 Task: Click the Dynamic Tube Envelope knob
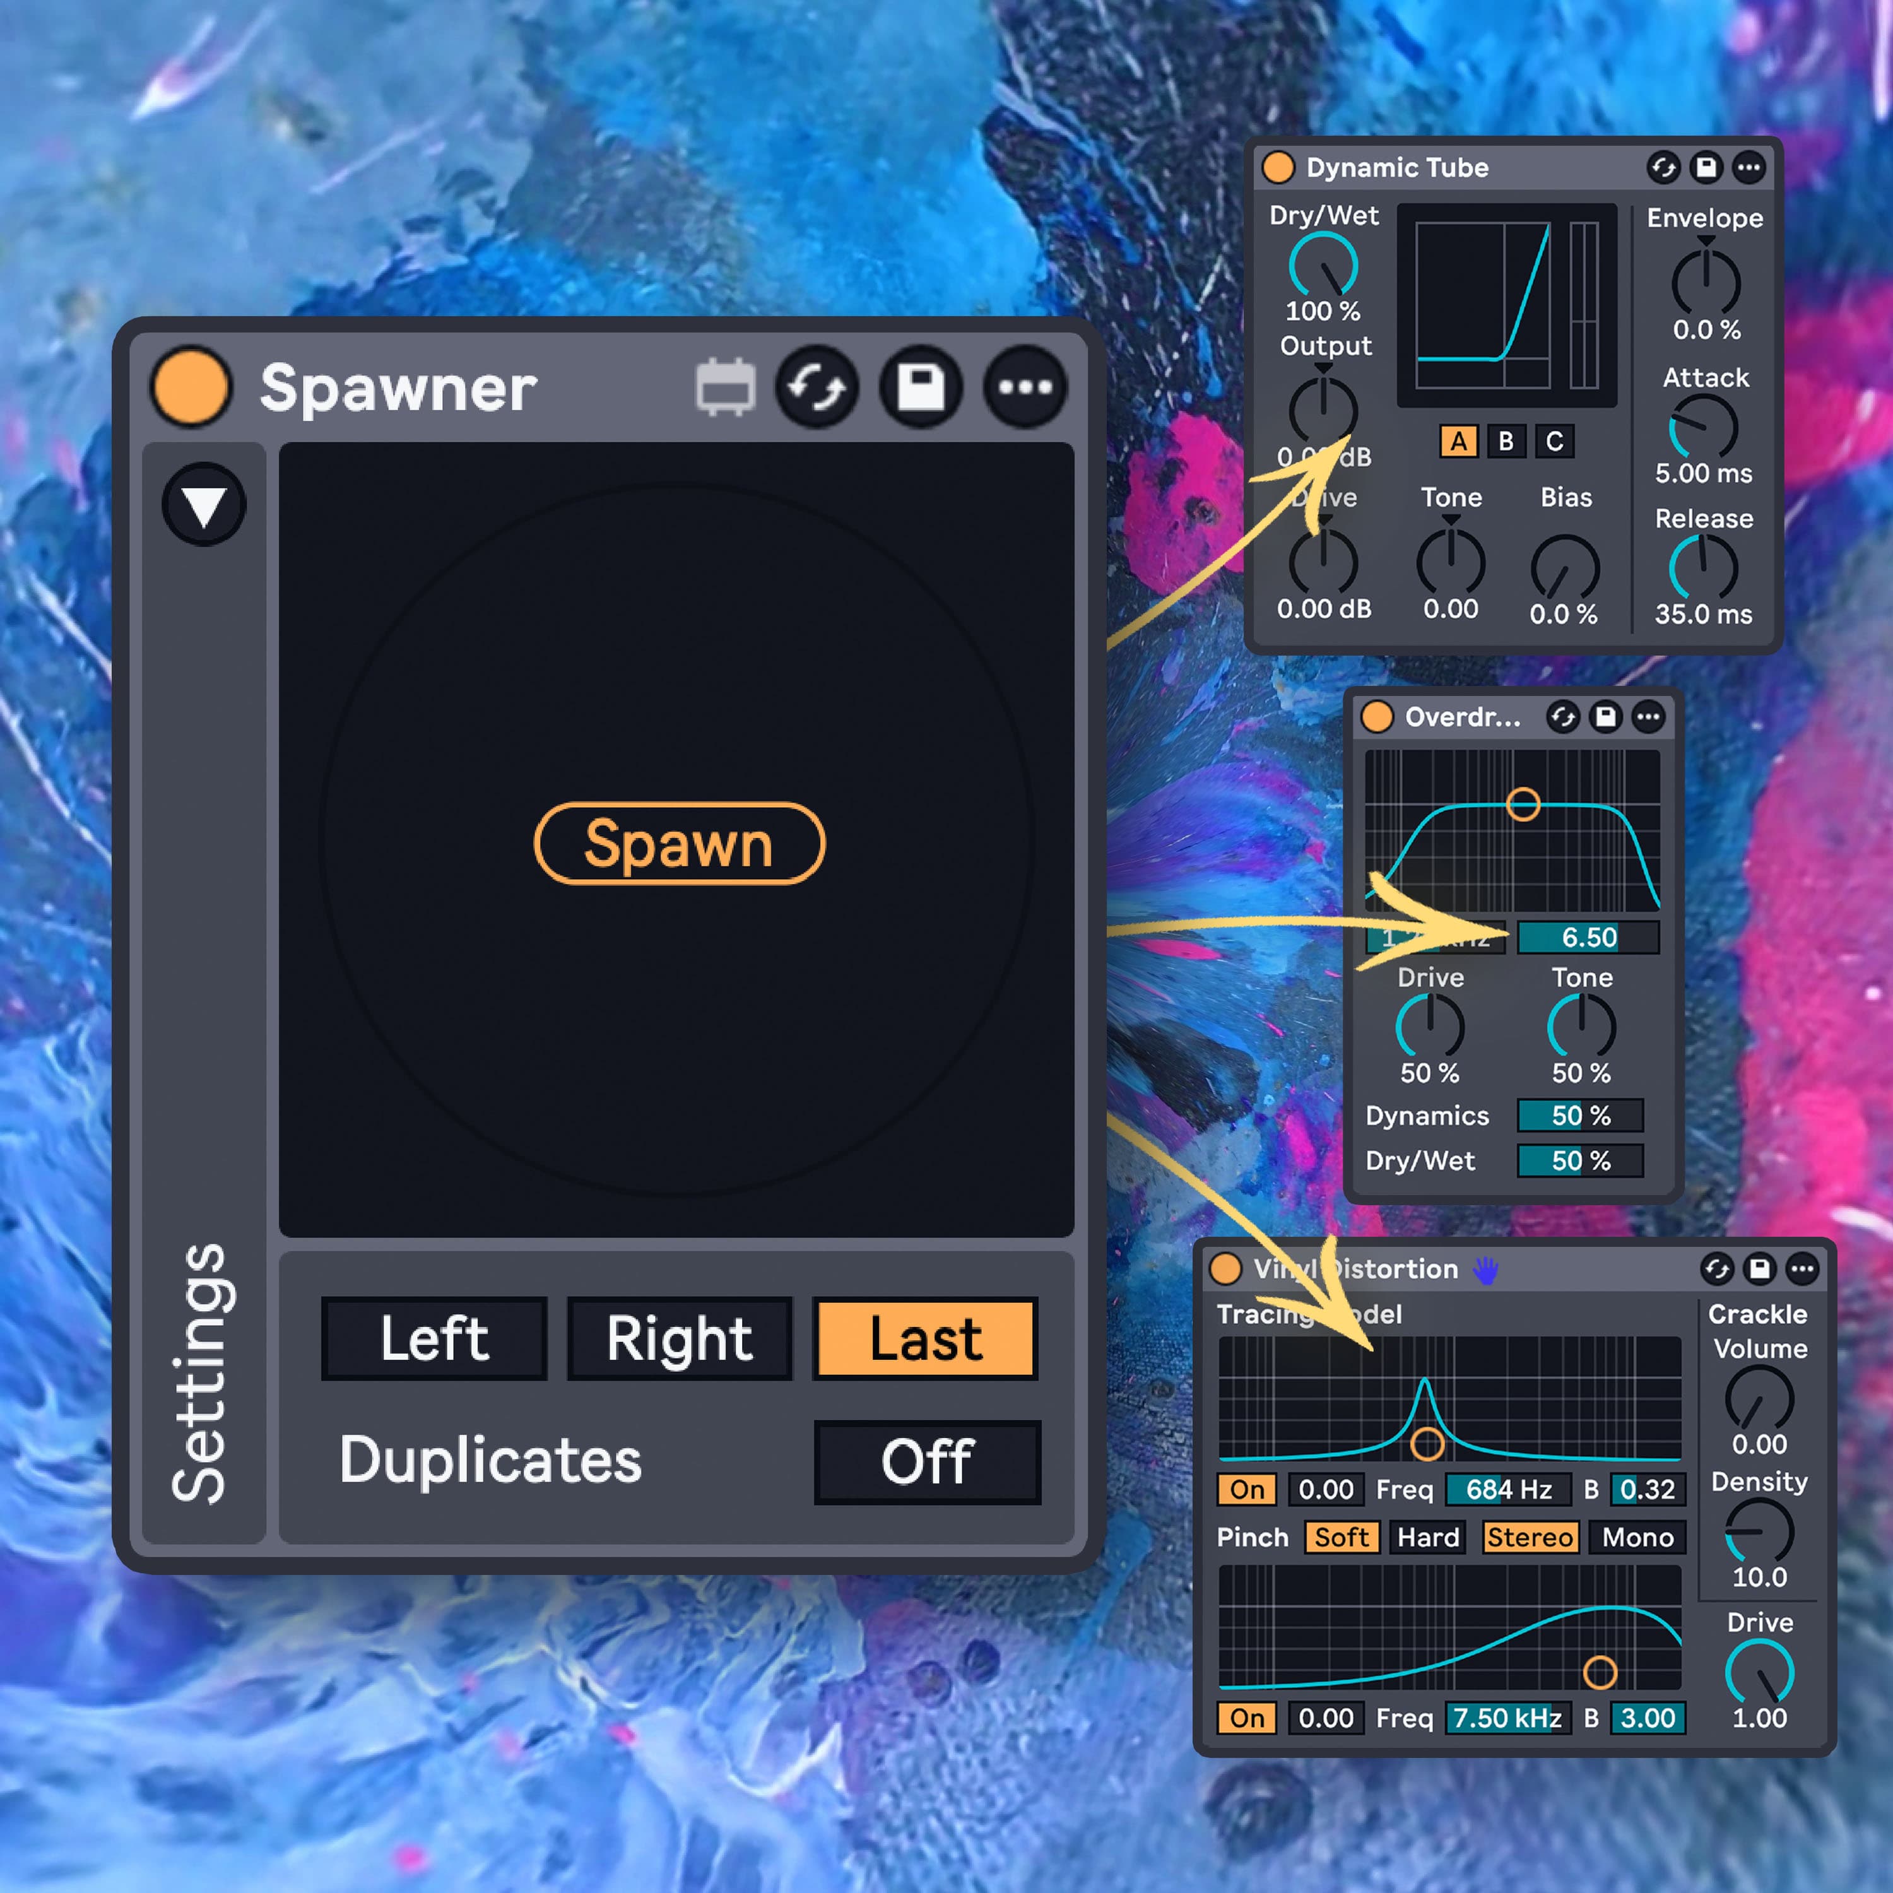(1706, 282)
